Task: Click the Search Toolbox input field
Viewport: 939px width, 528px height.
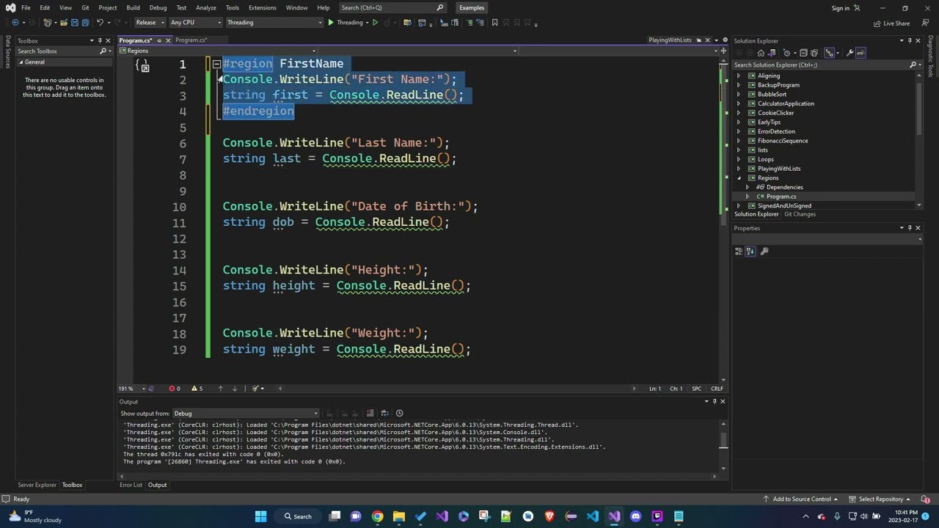Action: tap(62, 51)
